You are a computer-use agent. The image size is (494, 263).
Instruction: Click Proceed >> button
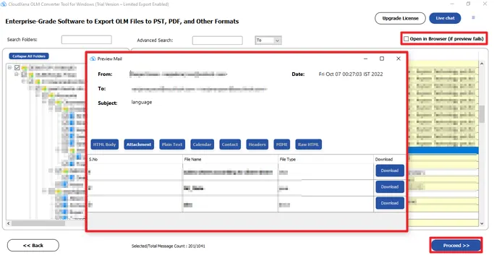(456, 246)
